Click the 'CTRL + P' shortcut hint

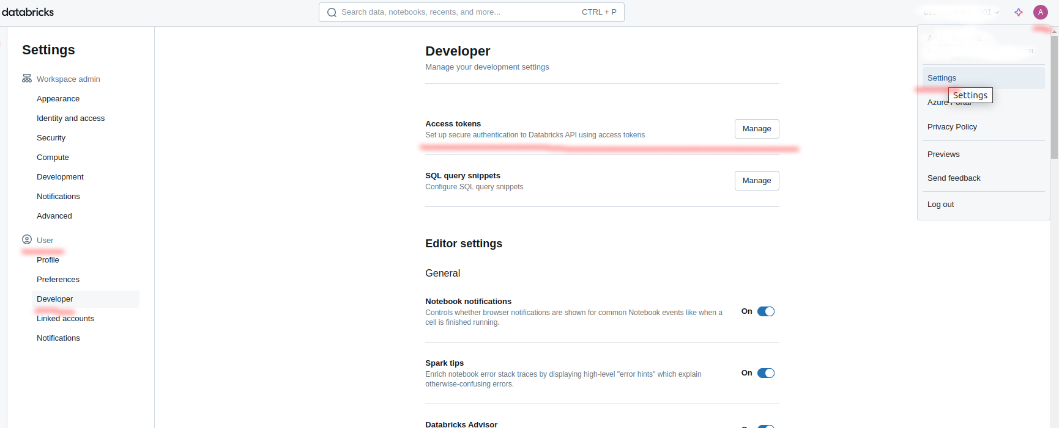click(599, 12)
